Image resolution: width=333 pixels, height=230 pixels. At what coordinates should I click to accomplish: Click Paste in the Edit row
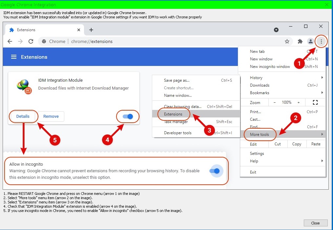click(316, 144)
